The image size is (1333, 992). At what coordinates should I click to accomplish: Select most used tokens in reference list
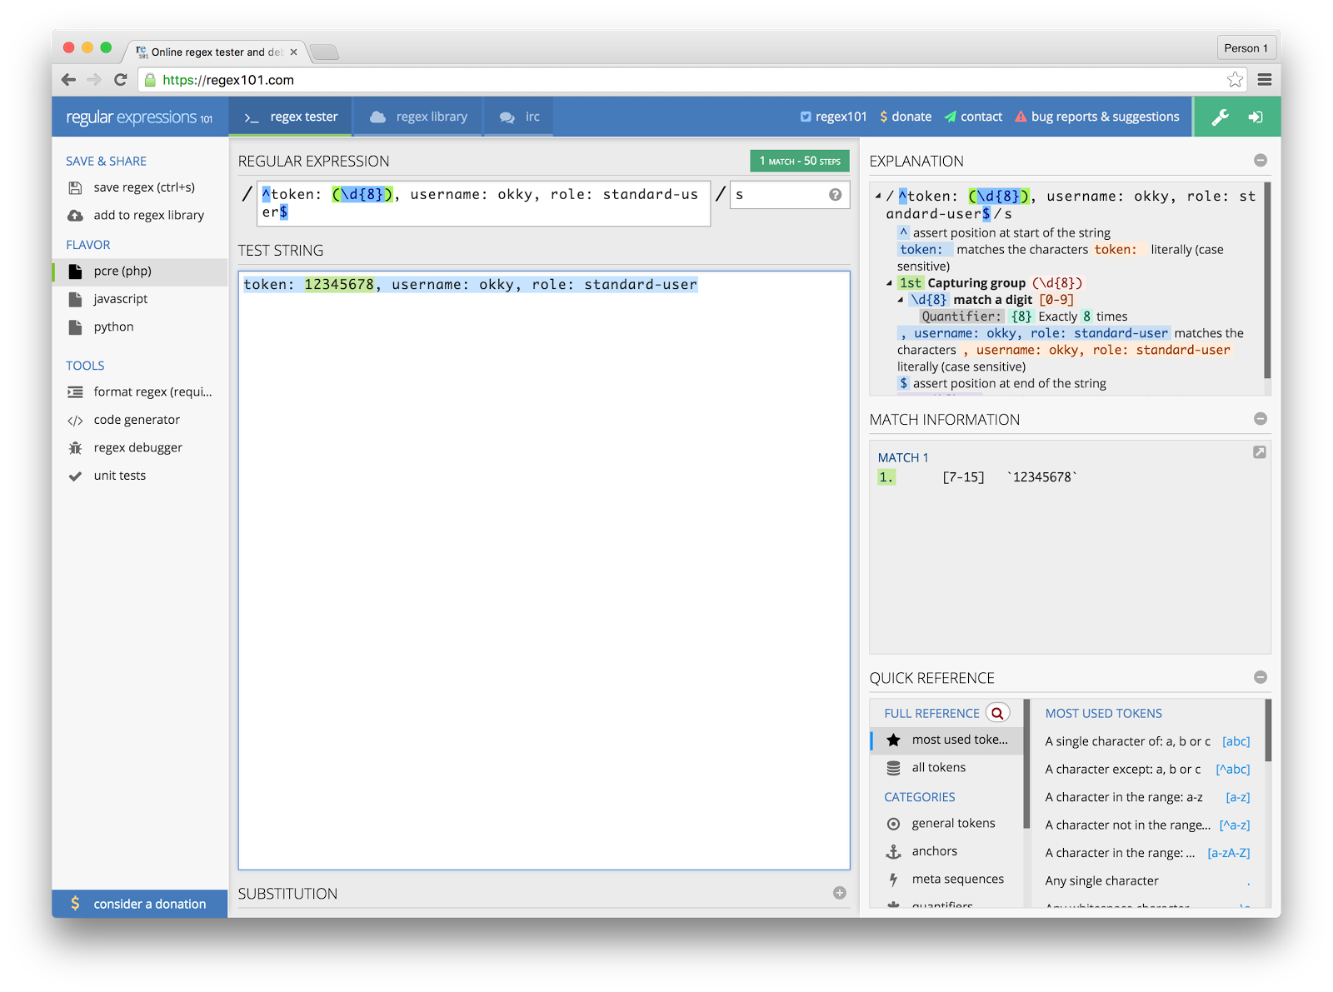click(946, 740)
